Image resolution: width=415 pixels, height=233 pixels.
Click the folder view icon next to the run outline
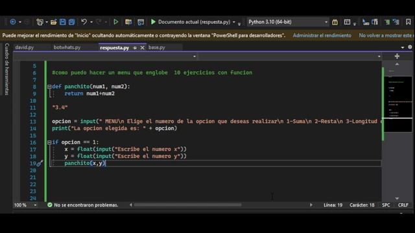tap(128, 22)
